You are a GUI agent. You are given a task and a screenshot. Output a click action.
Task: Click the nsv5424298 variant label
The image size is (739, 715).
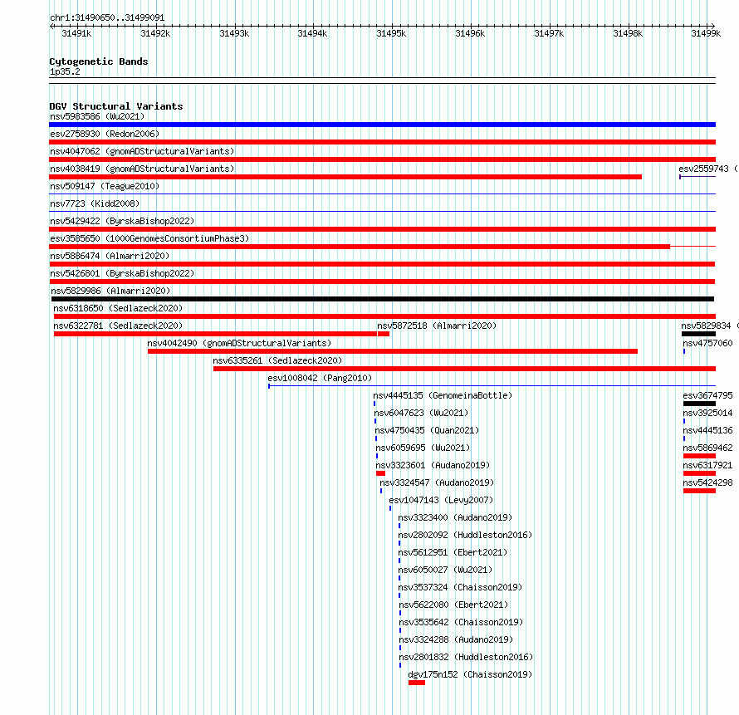coord(707,482)
